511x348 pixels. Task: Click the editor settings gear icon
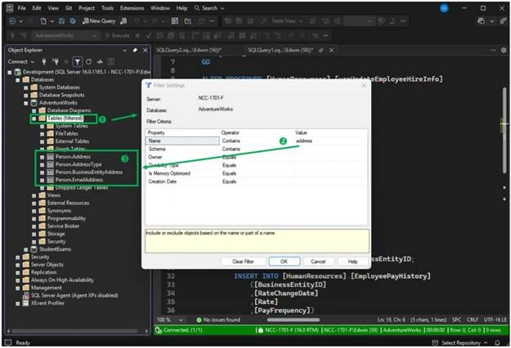pos(504,50)
